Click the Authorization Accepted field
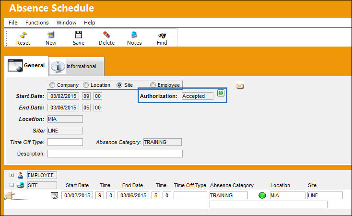The width and height of the screenshot is (352, 216). [x=198, y=96]
